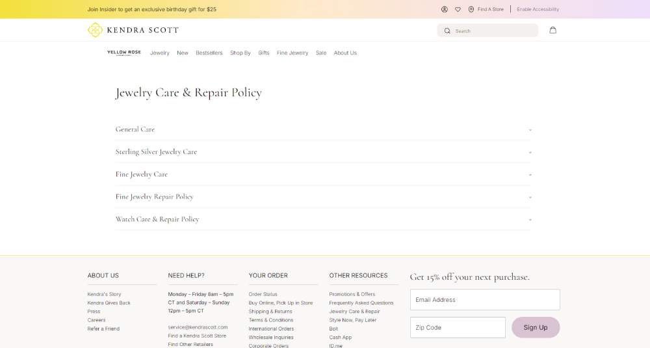This screenshot has width=650, height=348.
Task: Open Style Now, Pay Later link
Action: [x=353, y=320]
